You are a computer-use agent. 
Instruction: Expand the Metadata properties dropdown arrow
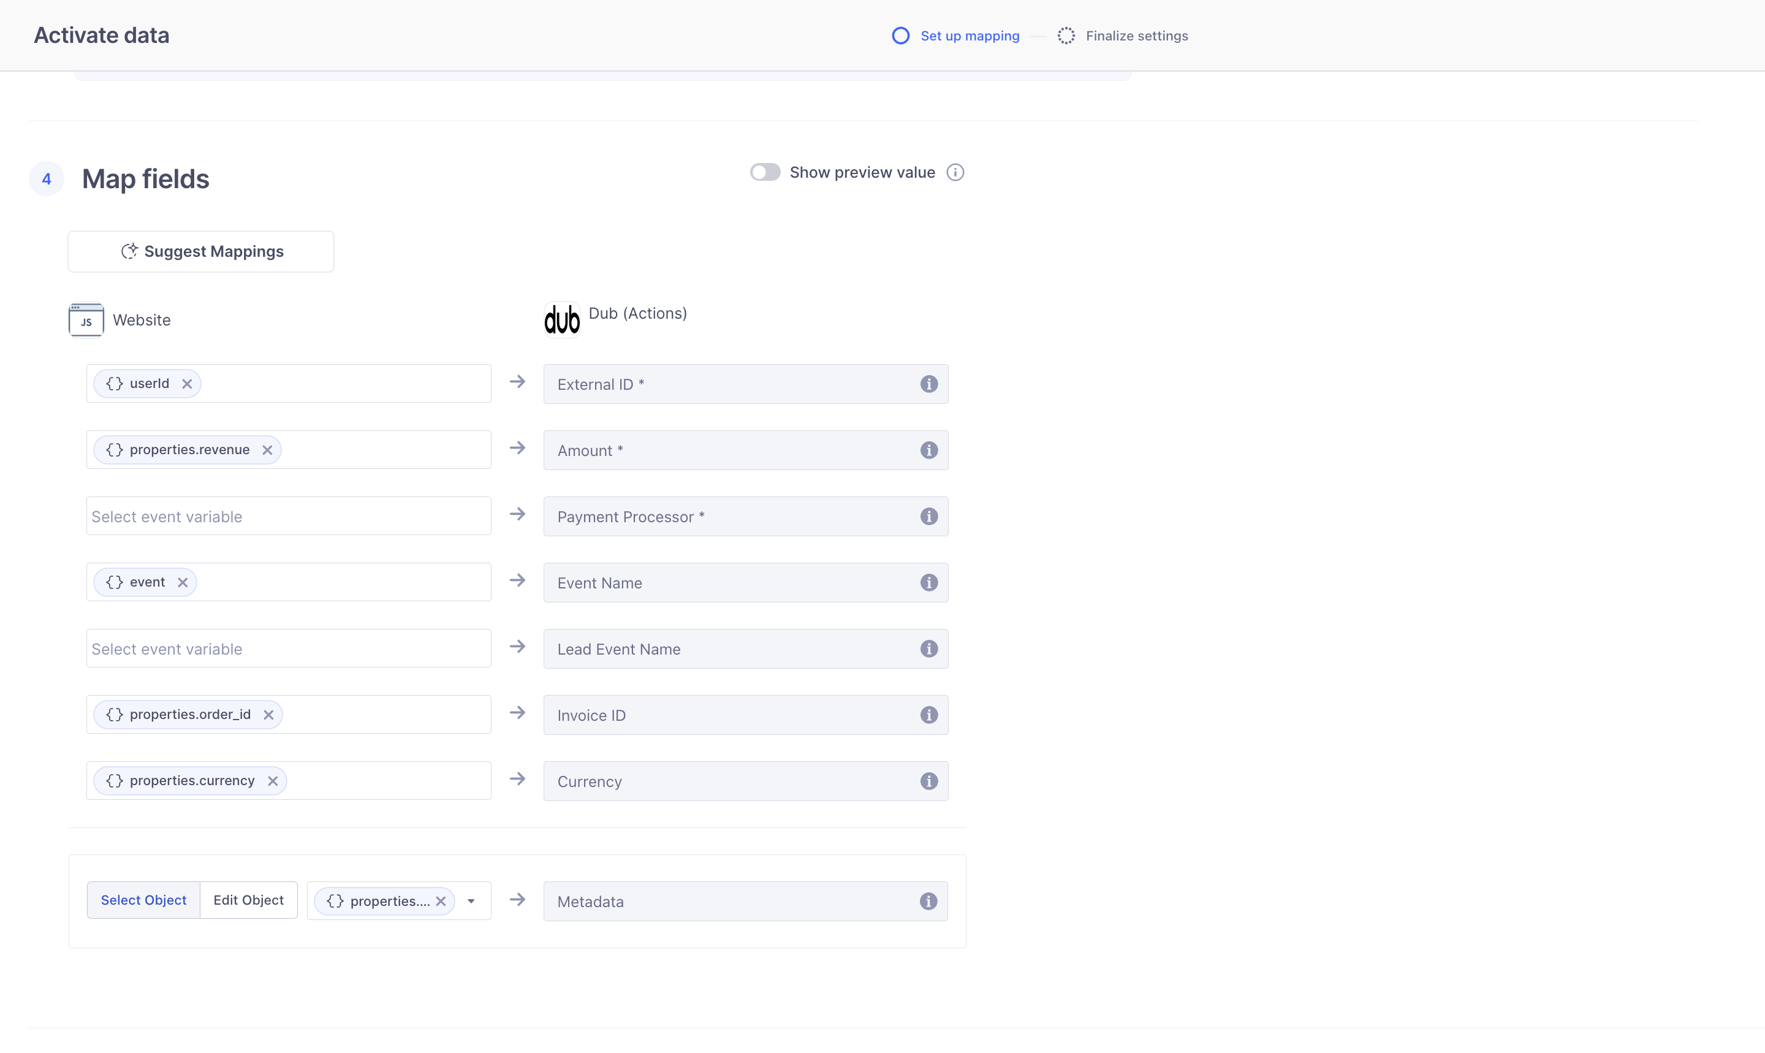coord(471,901)
